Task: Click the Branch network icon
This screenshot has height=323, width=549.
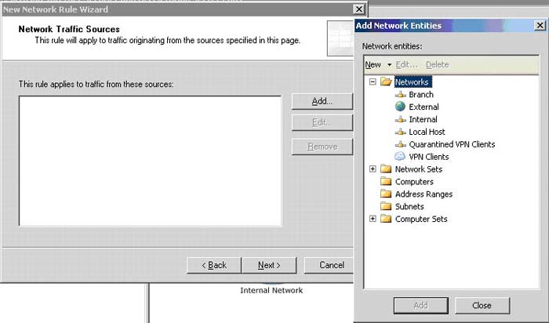Action: point(401,95)
